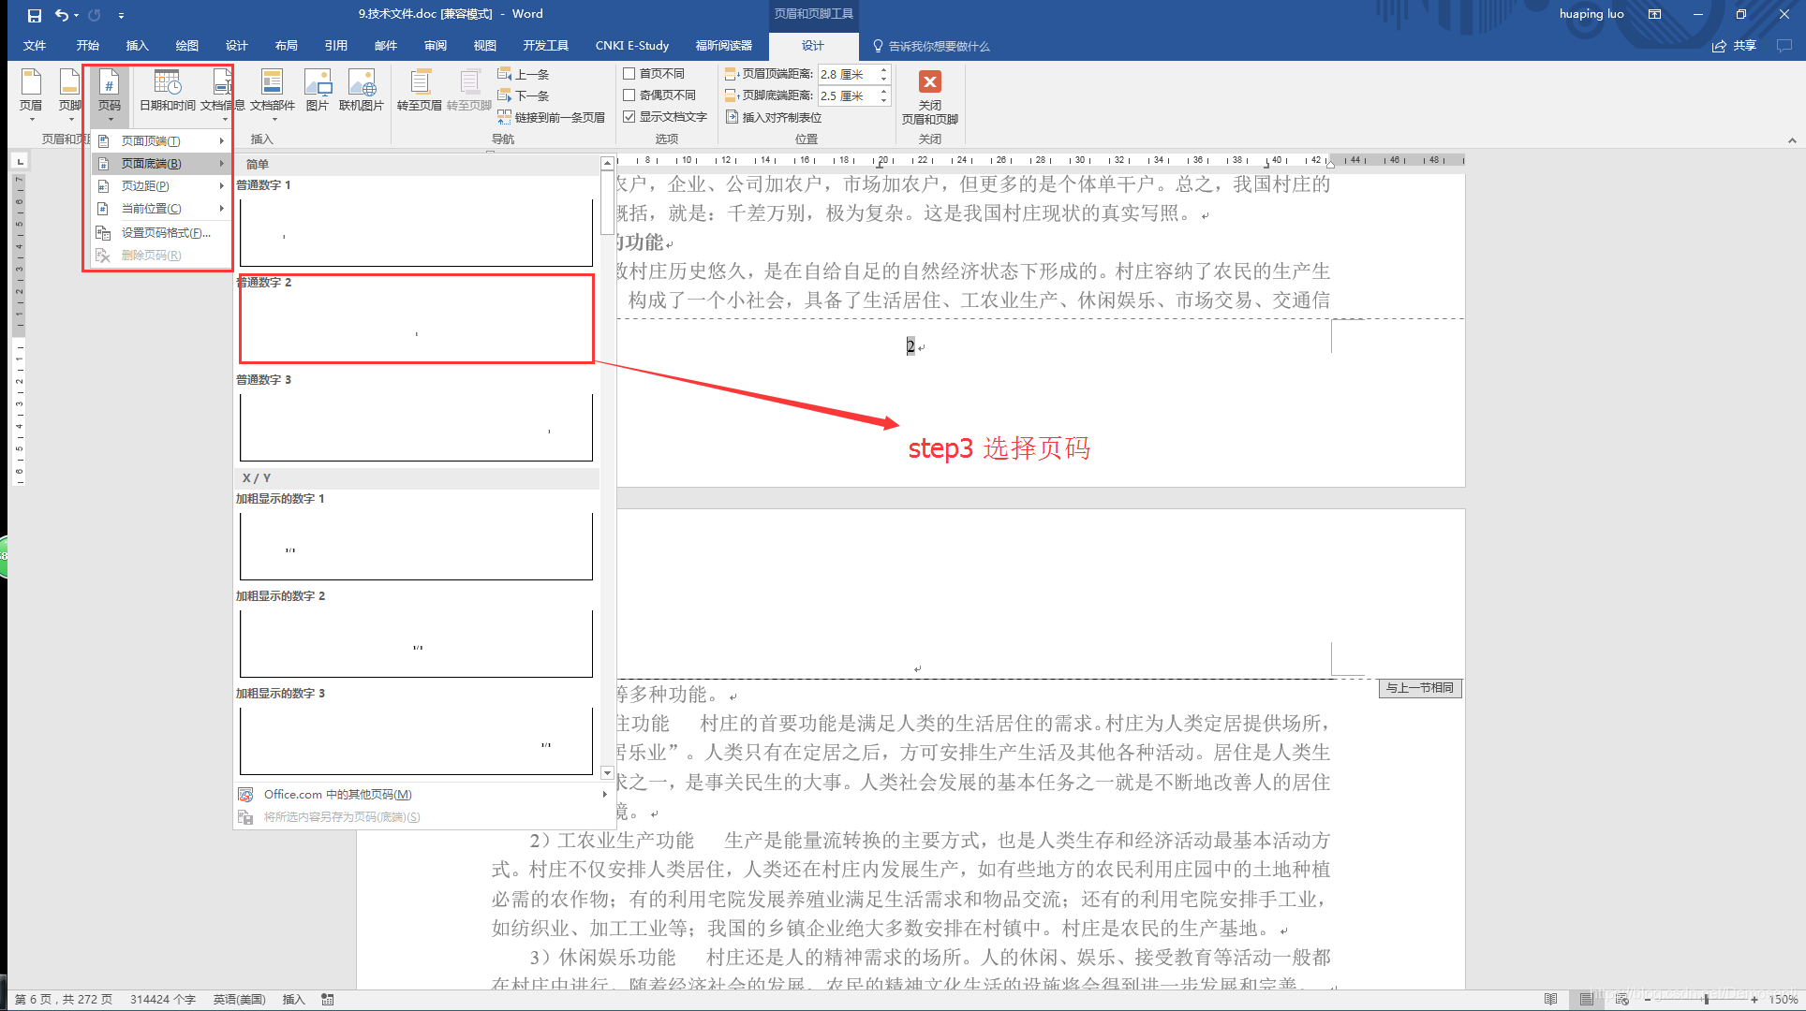The image size is (1806, 1011).
Task: Click the ruler tab selector icon
Action: point(20,161)
